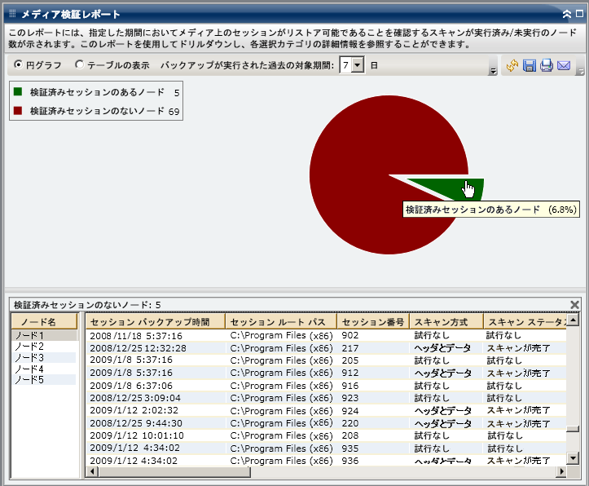Screen dimensions: 589x486
Task: Select row 2008/12/25 3:09:04
Action: [326, 398]
